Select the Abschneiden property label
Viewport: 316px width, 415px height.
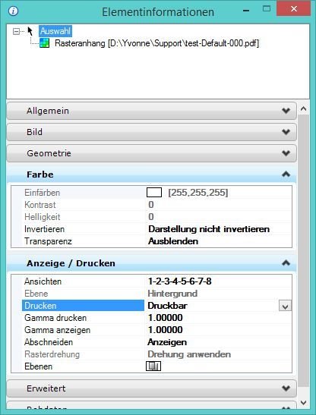coord(49,342)
